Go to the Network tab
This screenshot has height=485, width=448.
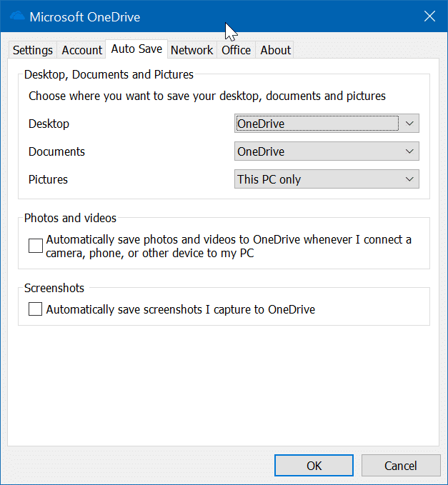click(x=191, y=50)
